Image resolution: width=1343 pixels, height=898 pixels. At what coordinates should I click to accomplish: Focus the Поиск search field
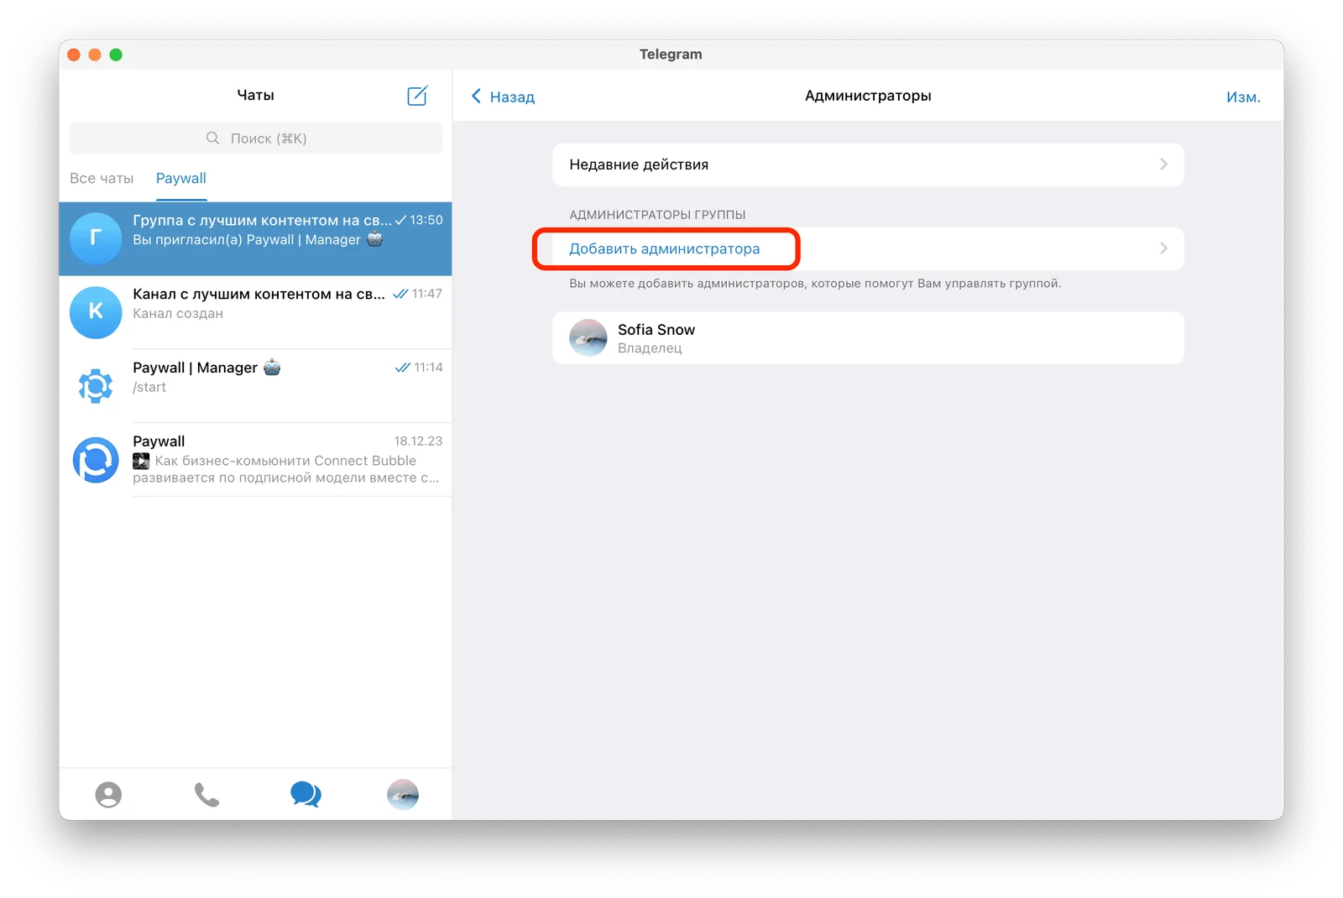click(256, 138)
